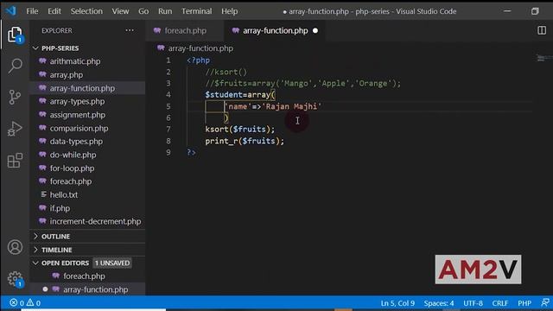
Task: Click code line 8 print_r($fruits);
Action: pyautogui.click(x=245, y=141)
